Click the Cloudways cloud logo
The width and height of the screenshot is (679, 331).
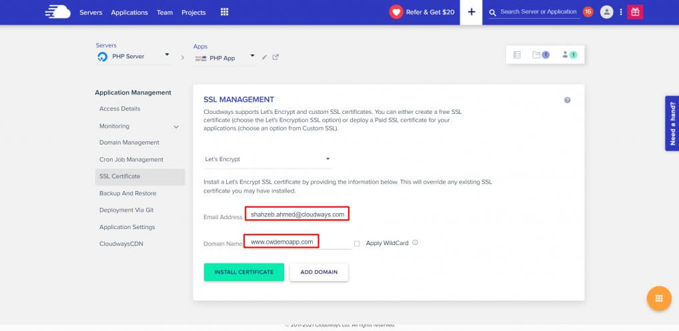pos(57,12)
